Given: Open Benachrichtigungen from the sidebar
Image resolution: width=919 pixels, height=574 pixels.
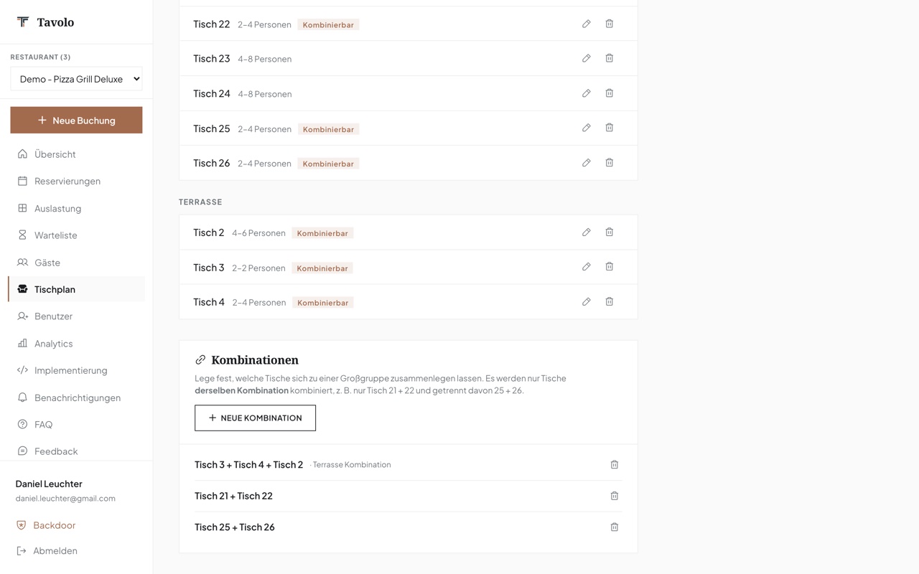Looking at the screenshot, I should click(x=76, y=397).
